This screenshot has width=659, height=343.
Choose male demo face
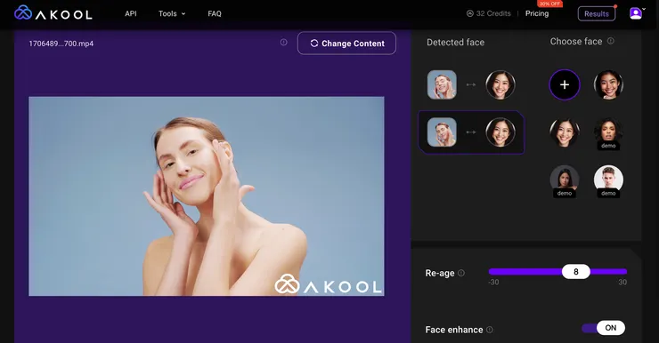[608, 181]
